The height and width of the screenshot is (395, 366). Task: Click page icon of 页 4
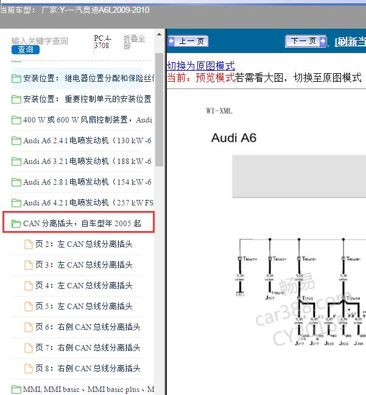coord(29,285)
